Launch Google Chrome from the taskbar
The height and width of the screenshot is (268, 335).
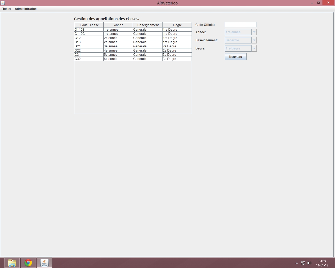28,263
